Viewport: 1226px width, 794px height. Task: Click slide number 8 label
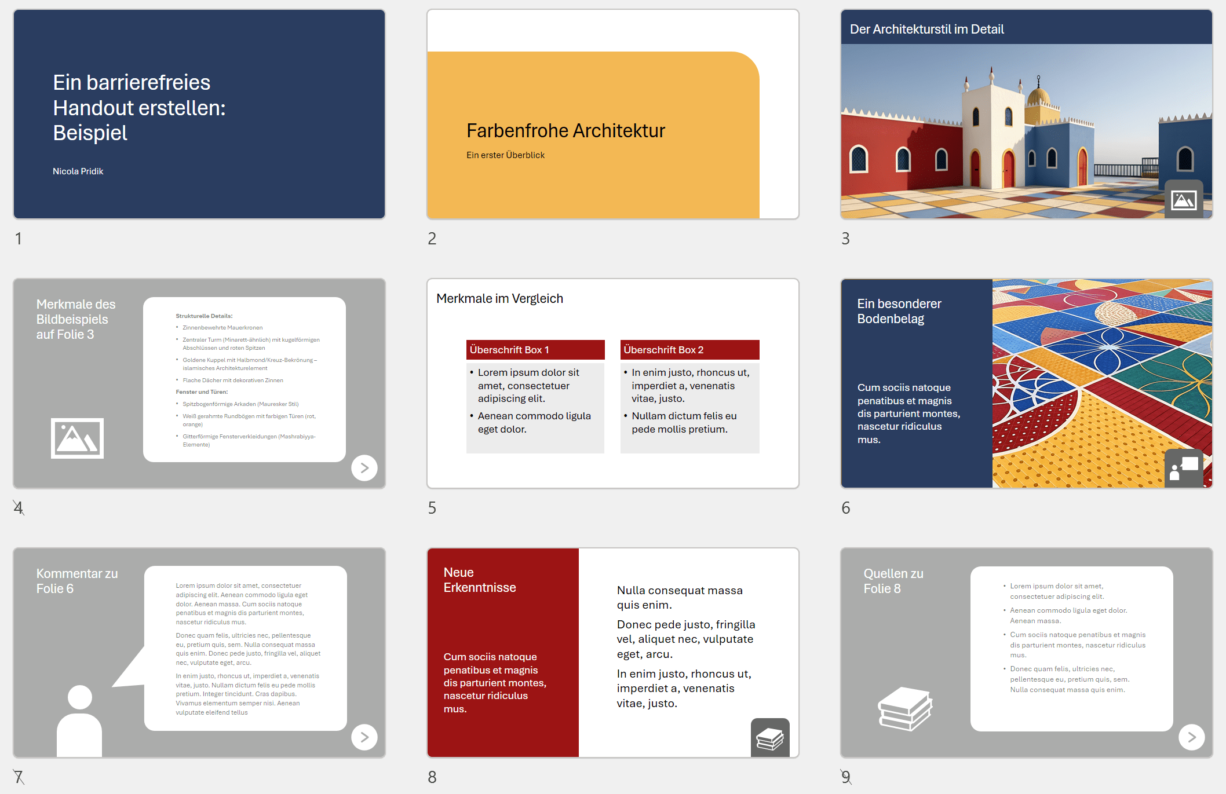click(432, 777)
